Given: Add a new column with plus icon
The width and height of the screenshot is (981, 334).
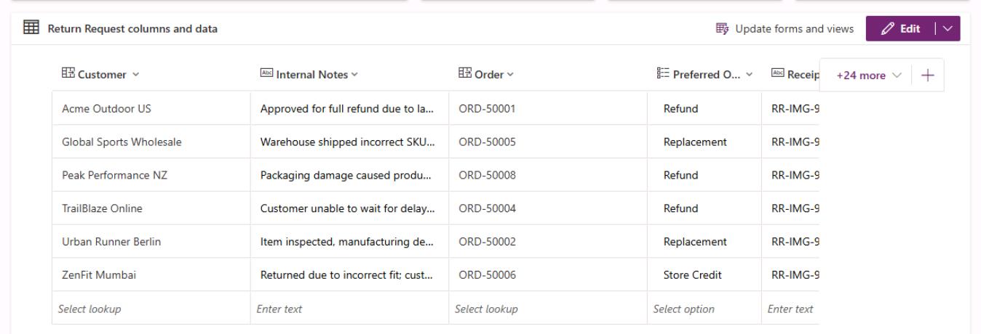Looking at the screenshot, I should pos(928,75).
